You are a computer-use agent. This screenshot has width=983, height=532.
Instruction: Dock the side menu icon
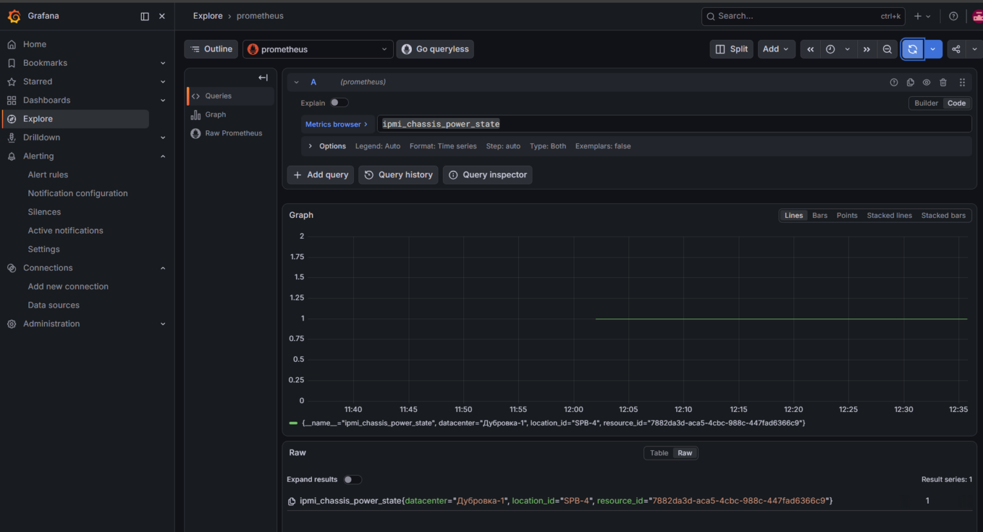pos(144,16)
